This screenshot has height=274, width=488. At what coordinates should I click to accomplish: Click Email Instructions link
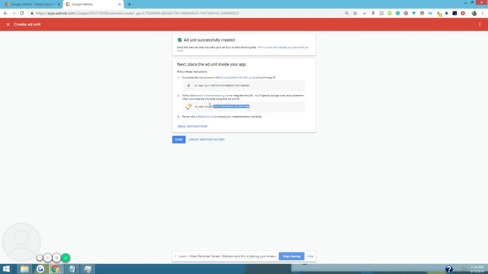point(193,126)
